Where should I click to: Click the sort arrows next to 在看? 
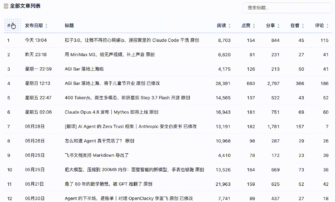coord(303,26)
